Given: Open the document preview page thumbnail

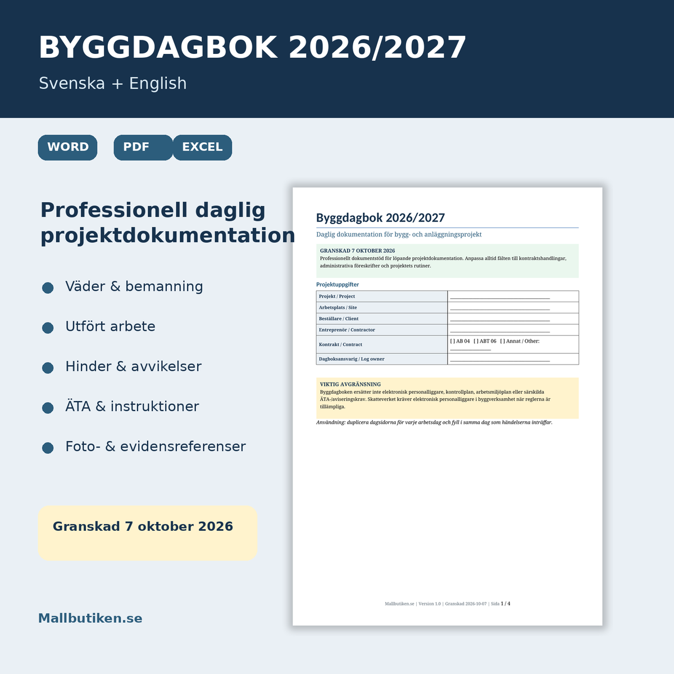Looking at the screenshot, I should pos(447,406).
